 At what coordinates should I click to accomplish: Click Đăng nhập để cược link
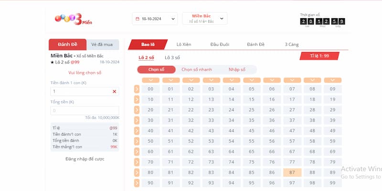[x=85, y=159]
